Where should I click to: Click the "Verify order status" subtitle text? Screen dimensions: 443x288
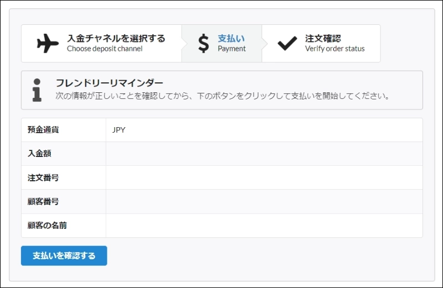334,49
